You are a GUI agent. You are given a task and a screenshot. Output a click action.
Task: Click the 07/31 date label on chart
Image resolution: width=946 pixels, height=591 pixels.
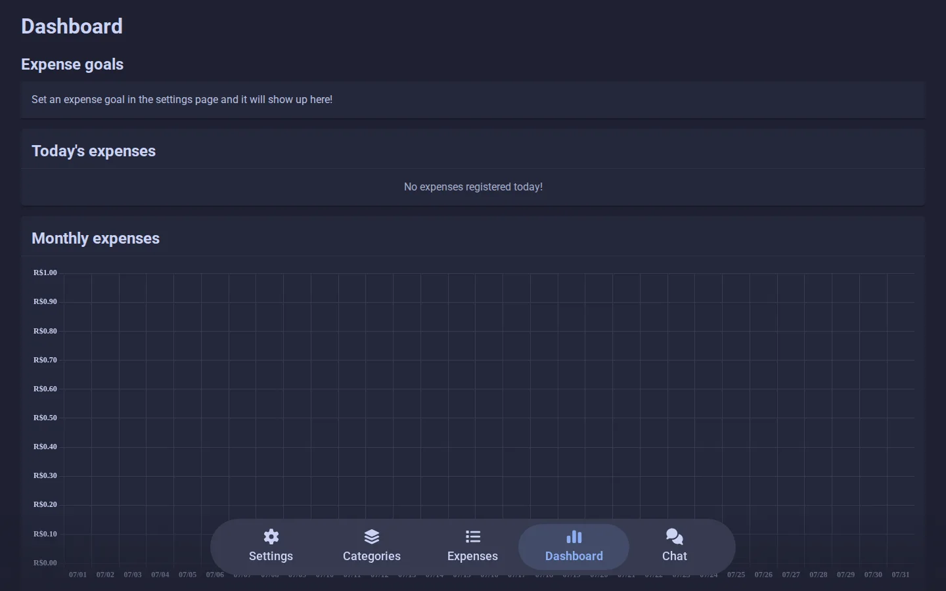coord(901,575)
